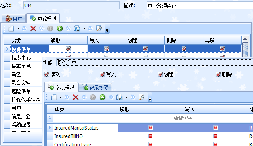253x146 pixels.
Task: Switch to 功能权限 tab
Action: point(43,18)
